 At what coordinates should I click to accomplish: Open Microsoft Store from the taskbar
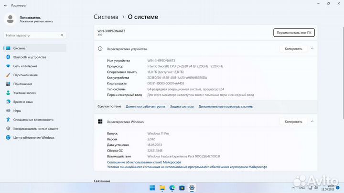182,188
